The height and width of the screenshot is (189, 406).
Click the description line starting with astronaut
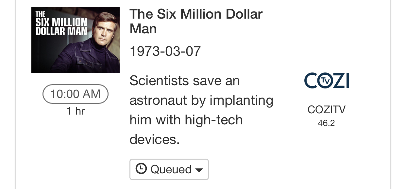coord(201,100)
